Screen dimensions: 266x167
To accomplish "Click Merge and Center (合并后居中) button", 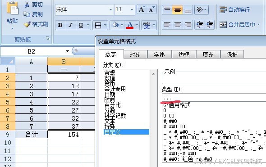I will tap(237, 25).
